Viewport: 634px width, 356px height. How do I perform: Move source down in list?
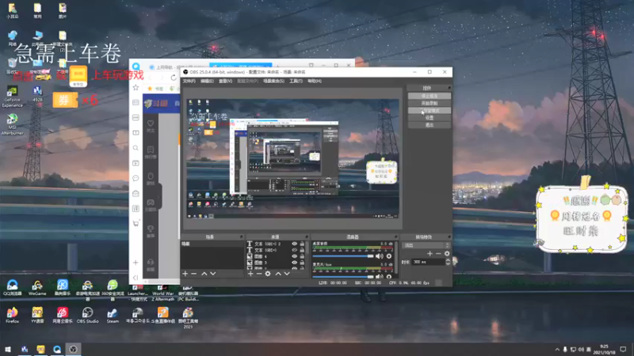287,274
